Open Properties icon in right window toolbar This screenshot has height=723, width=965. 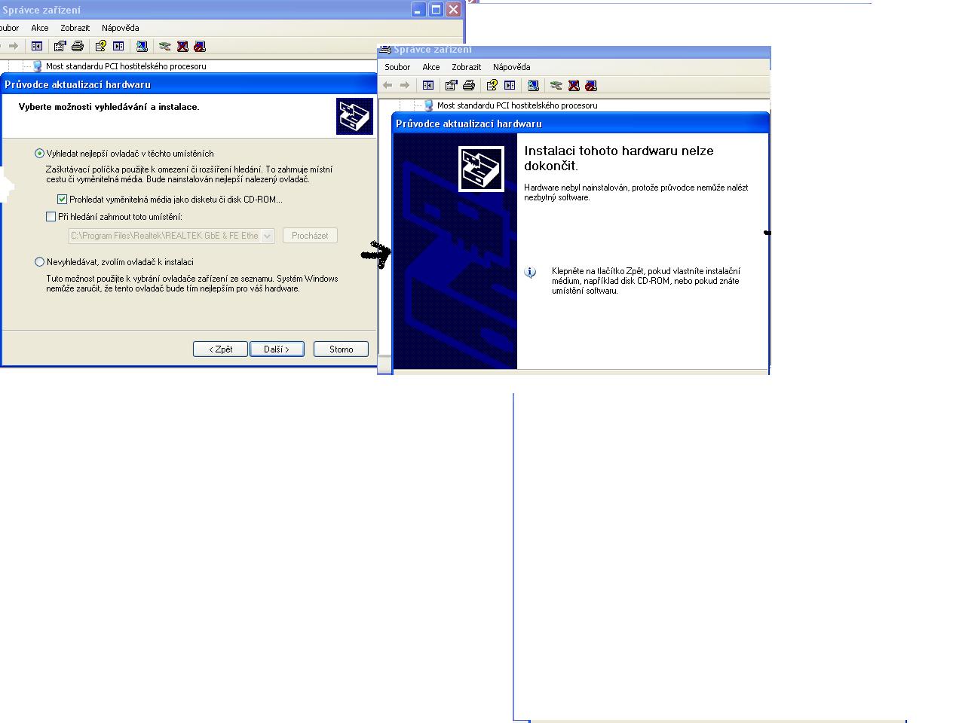click(x=451, y=85)
